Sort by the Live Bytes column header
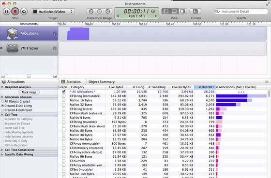This screenshot has width=271, height=178. [x=116, y=87]
